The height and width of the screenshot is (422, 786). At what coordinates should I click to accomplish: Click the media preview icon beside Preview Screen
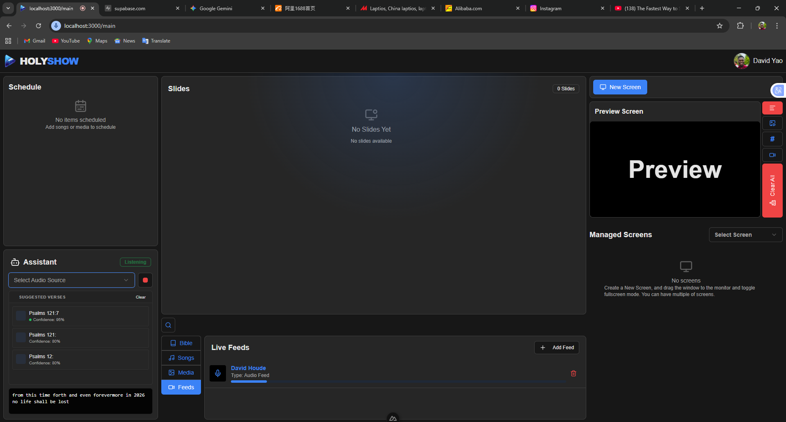tap(772, 123)
